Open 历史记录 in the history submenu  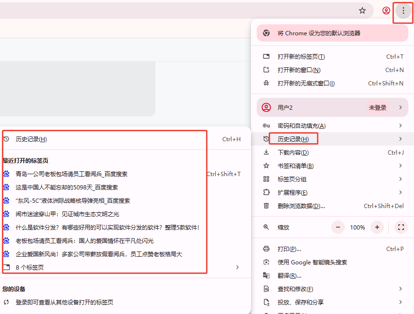pos(32,139)
